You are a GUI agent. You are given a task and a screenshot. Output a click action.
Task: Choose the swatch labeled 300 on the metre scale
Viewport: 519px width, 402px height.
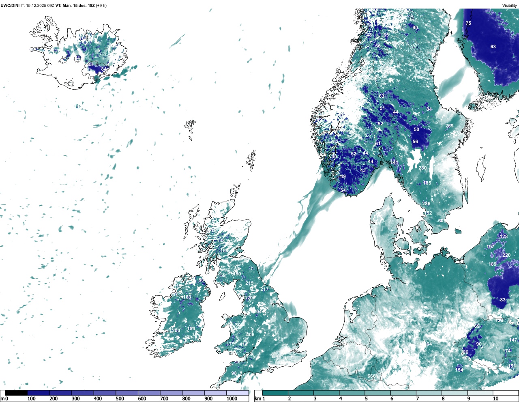[x=83, y=393]
